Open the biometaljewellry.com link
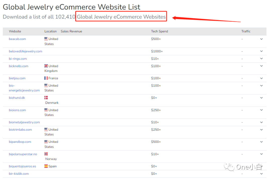271x179 pixels. [x=24, y=122]
